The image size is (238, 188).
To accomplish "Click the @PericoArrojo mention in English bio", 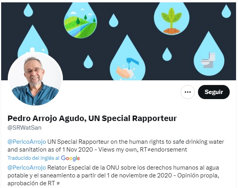I will tap(27, 142).
